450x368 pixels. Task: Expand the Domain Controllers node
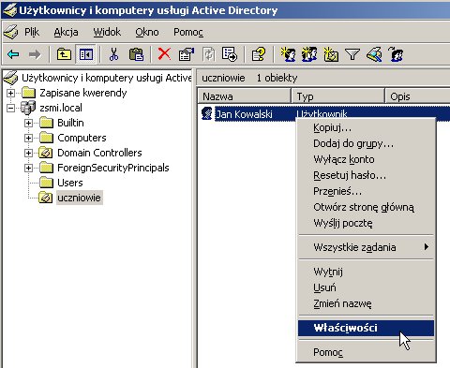click(28, 153)
